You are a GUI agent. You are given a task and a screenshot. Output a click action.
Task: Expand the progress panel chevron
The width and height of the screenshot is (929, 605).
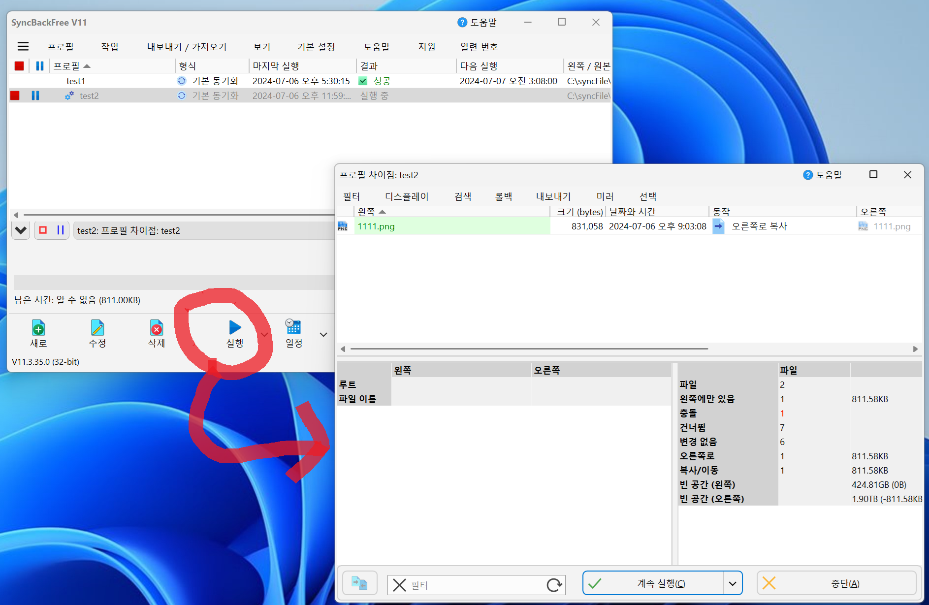click(x=21, y=230)
